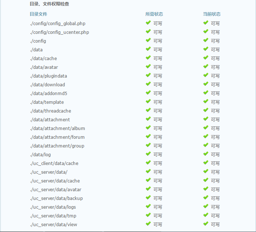Click required-status checkmark for ./config/config_ucenter.php
256x232 pixels.
point(148,31)
